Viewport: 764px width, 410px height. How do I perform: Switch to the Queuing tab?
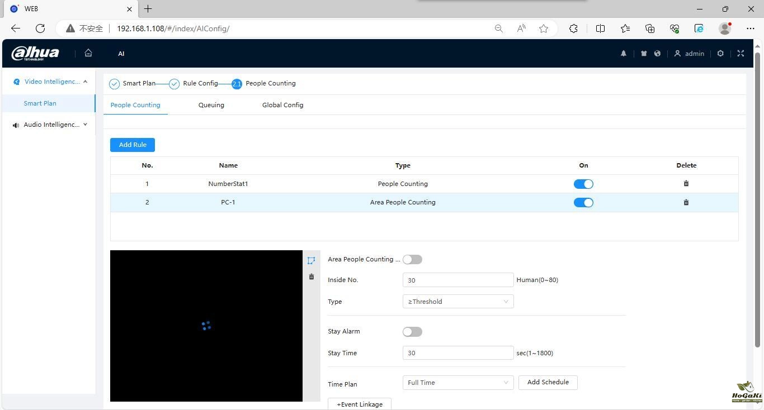click(x=211, y=105)
